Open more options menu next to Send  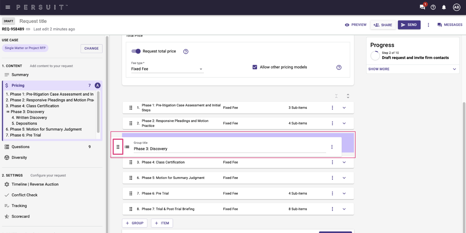428,25
